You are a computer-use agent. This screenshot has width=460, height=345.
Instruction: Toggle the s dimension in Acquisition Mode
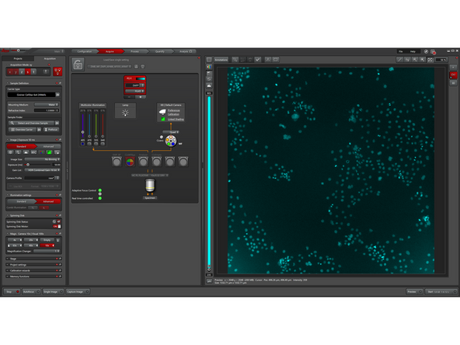pos(27,71)
